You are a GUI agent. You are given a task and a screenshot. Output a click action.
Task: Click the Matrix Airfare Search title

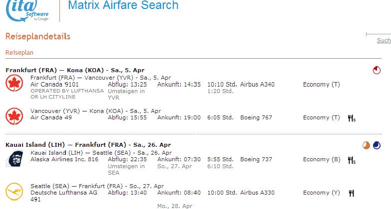coord(123,6)
